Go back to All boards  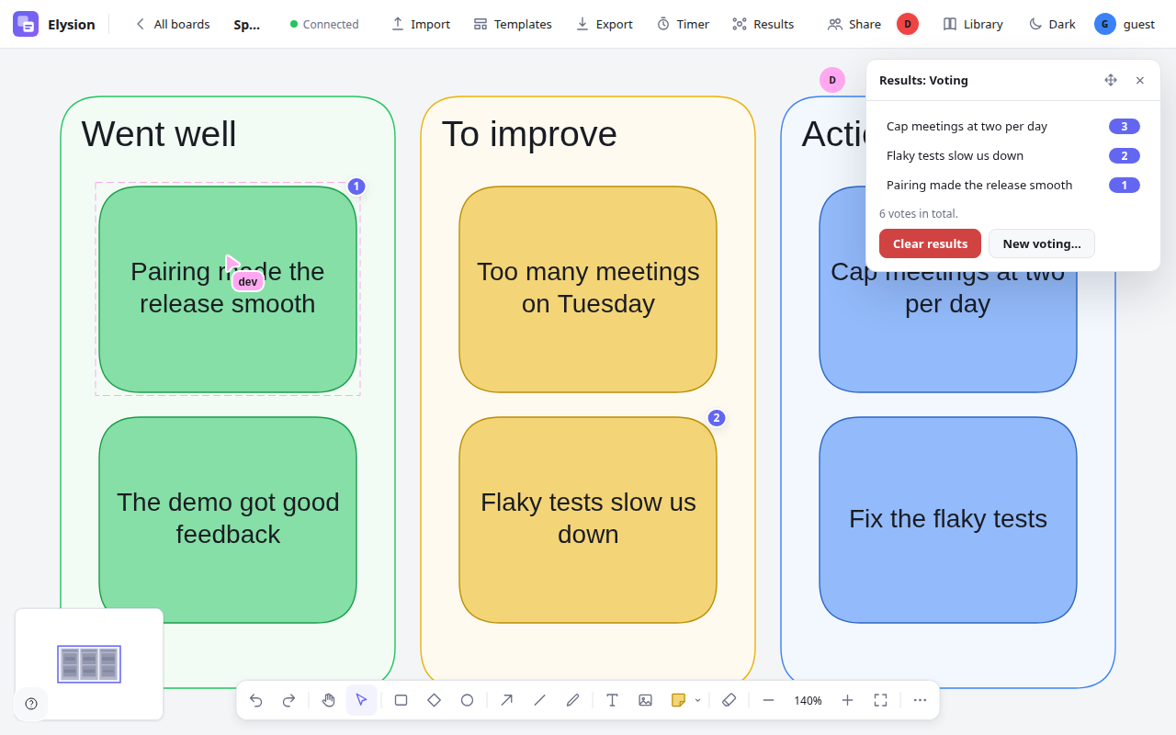coord(173,24)
